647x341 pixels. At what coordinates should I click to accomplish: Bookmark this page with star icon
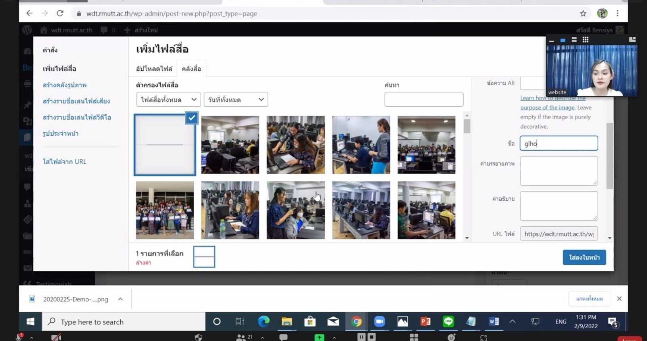[583, 13]
